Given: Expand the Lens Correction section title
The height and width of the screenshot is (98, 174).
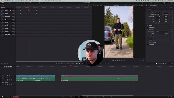Looking at the screenshot, I should [152, 40].
